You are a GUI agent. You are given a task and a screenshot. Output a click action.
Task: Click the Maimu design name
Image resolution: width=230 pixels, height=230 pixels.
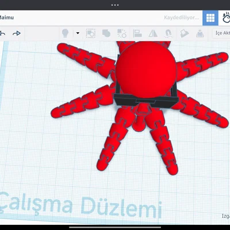click(x=7, y=18)
